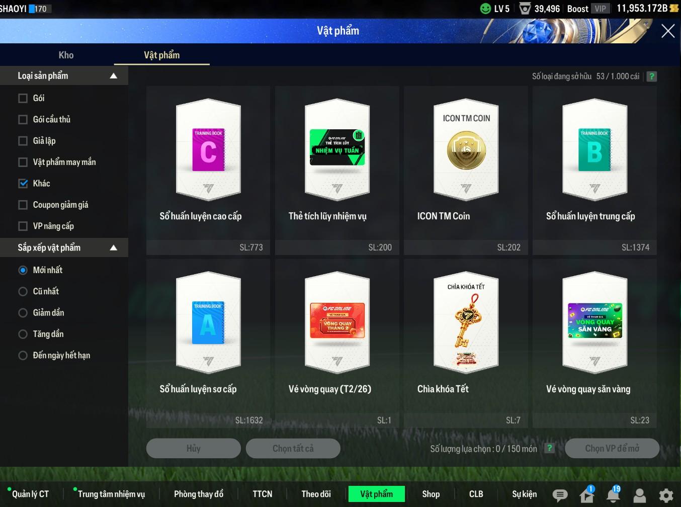Viewport: 681px width, 507px height.
Task: Click the Chọn VP để mở button
Action: (x=612, y=448)
